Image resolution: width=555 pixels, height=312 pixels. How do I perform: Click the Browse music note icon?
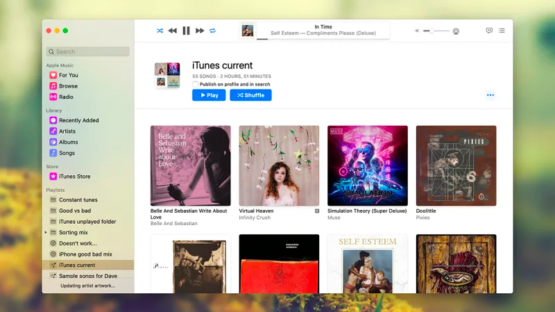tap(53, 85)
